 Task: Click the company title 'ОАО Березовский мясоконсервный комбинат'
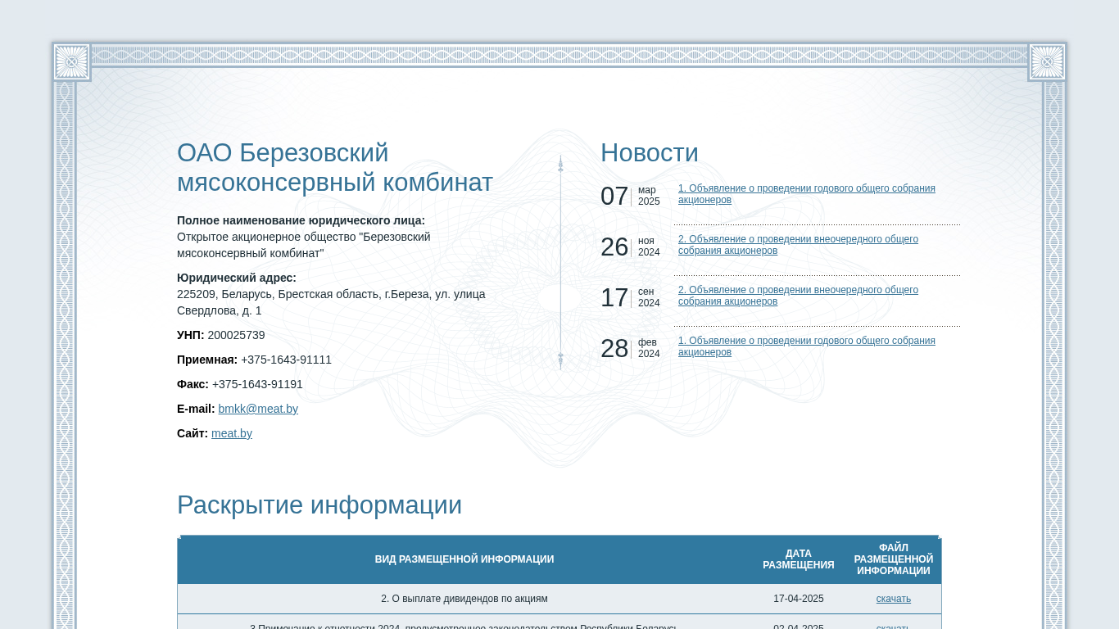click(334, 168)
